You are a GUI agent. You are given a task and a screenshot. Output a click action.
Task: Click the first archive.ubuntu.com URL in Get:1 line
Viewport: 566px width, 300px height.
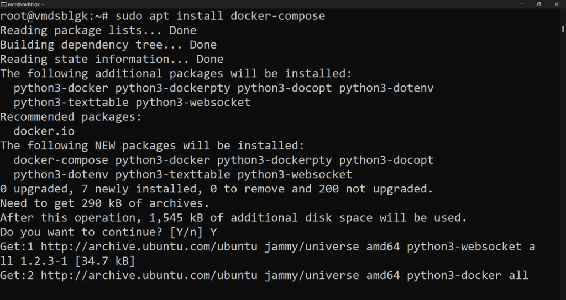tap(149, 247)
